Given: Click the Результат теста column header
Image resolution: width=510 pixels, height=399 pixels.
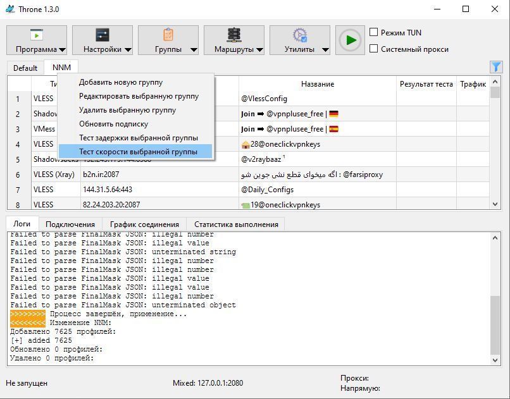Looking at the screenshot, I should pos(426,84).
